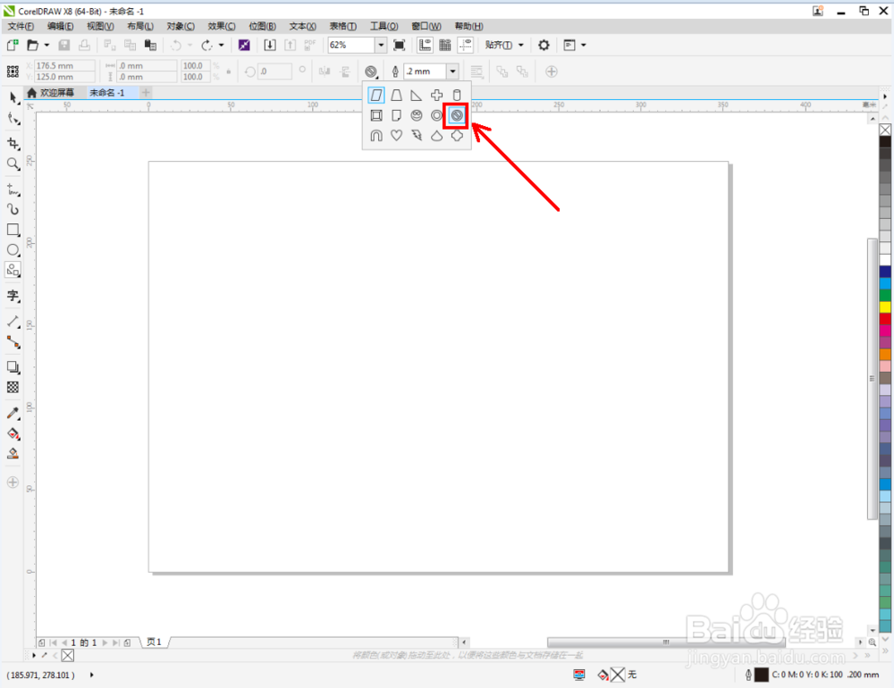
Task: Expand the Open file dropdown arrow
Action: pyautogui.click(x=46, y=45)
